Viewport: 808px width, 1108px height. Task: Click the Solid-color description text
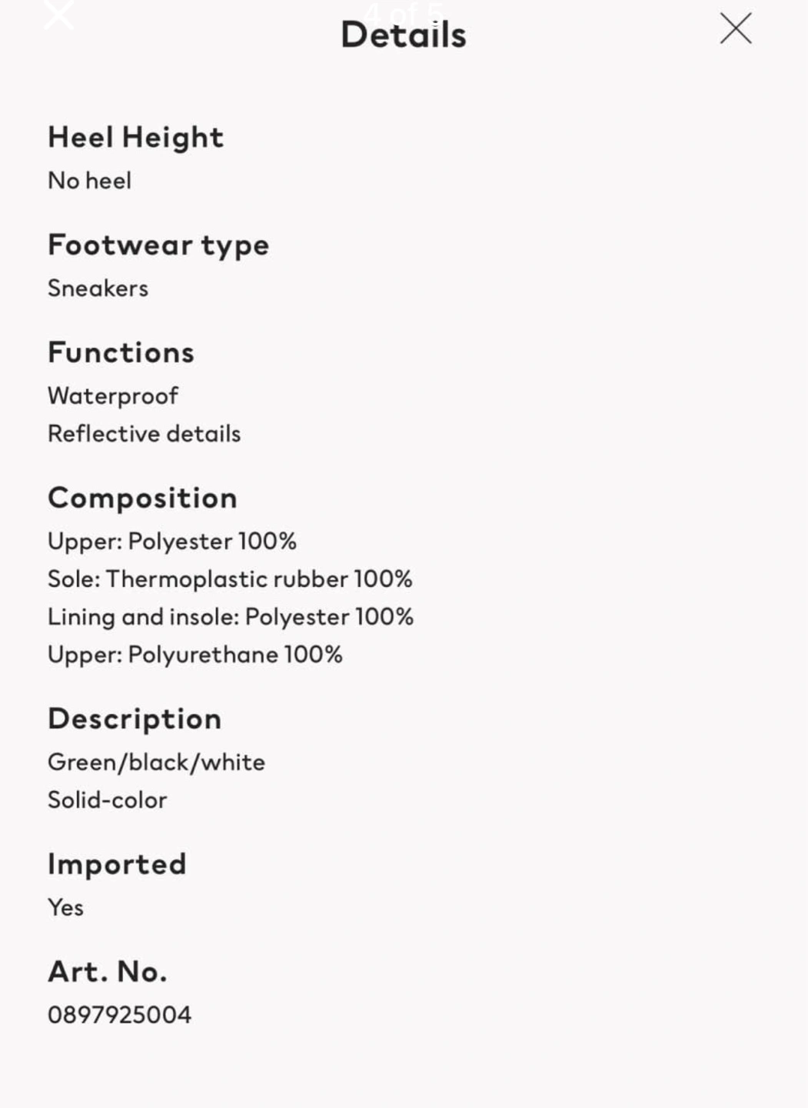[107, 800]
